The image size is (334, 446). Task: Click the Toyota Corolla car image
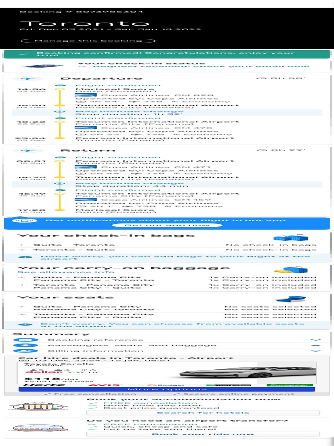(x=247, y=373)
